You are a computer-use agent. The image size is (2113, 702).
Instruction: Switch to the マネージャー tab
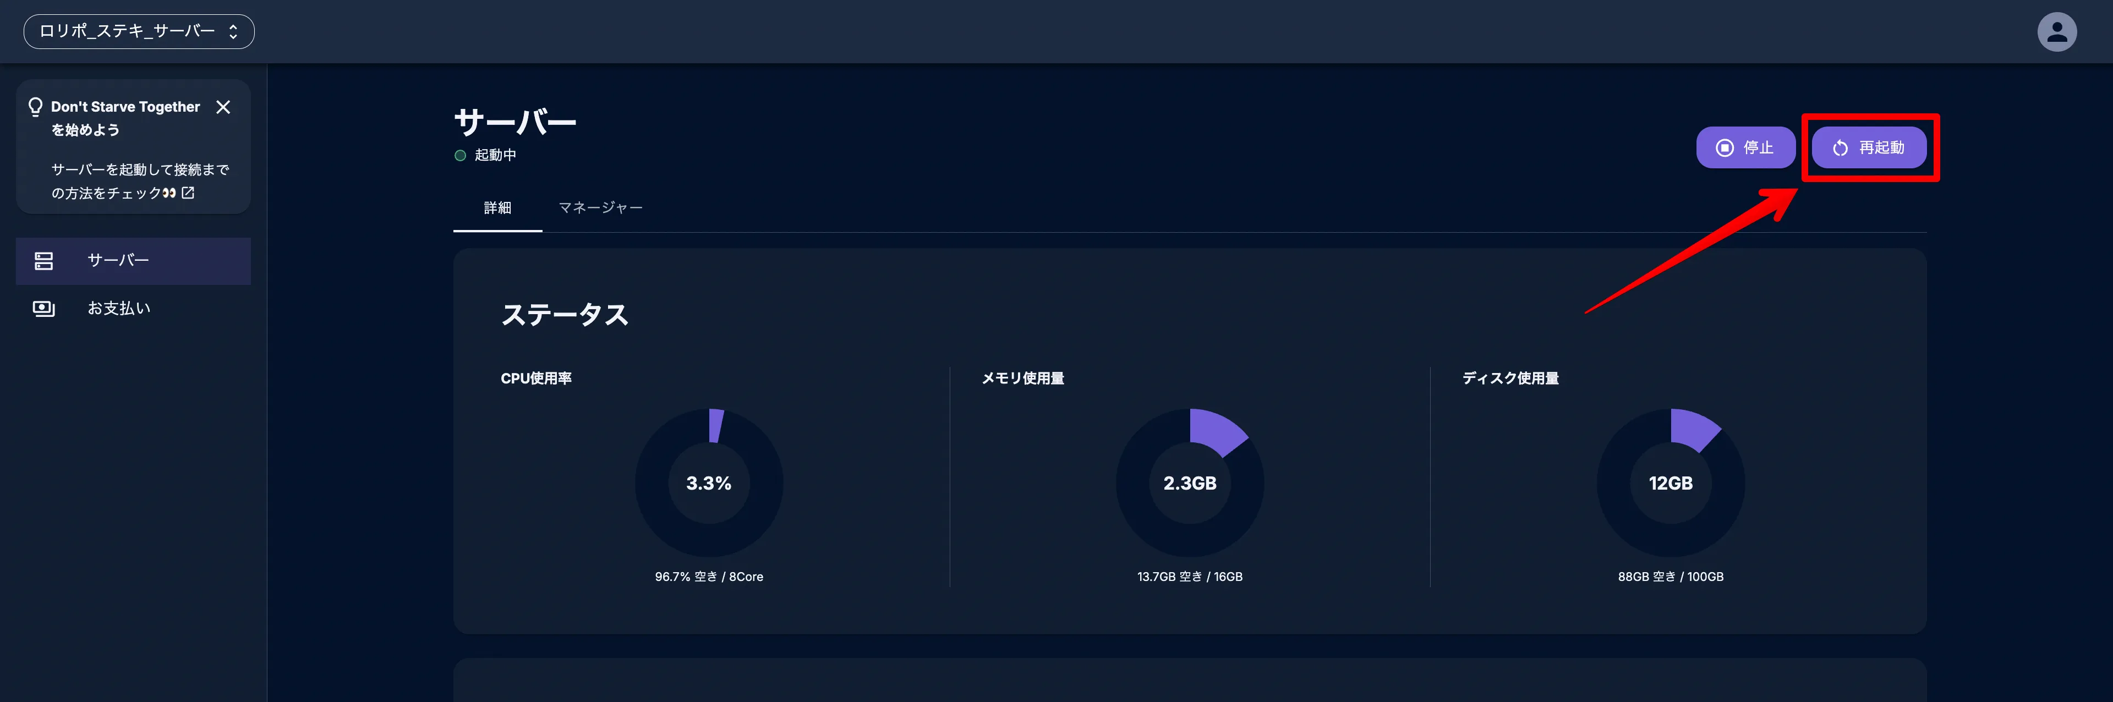600,209
